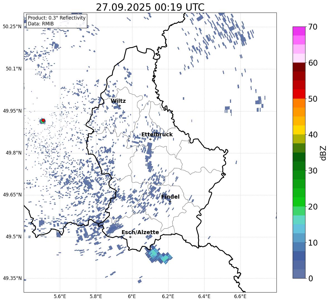Click the longitude label 6°E

(132, 296)
